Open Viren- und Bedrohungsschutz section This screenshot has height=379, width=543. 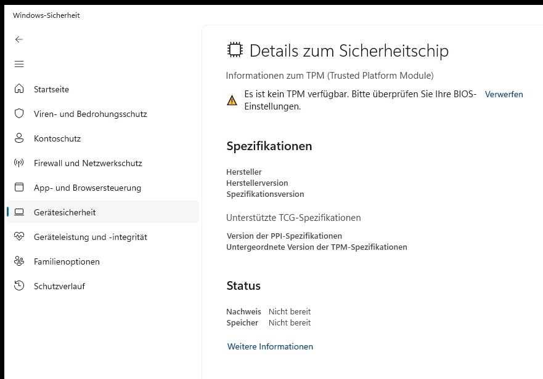click(90, 114)
